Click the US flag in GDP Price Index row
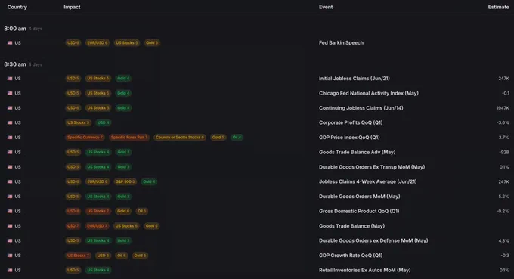Screen dimensions: 514x279 click(10, 138)
